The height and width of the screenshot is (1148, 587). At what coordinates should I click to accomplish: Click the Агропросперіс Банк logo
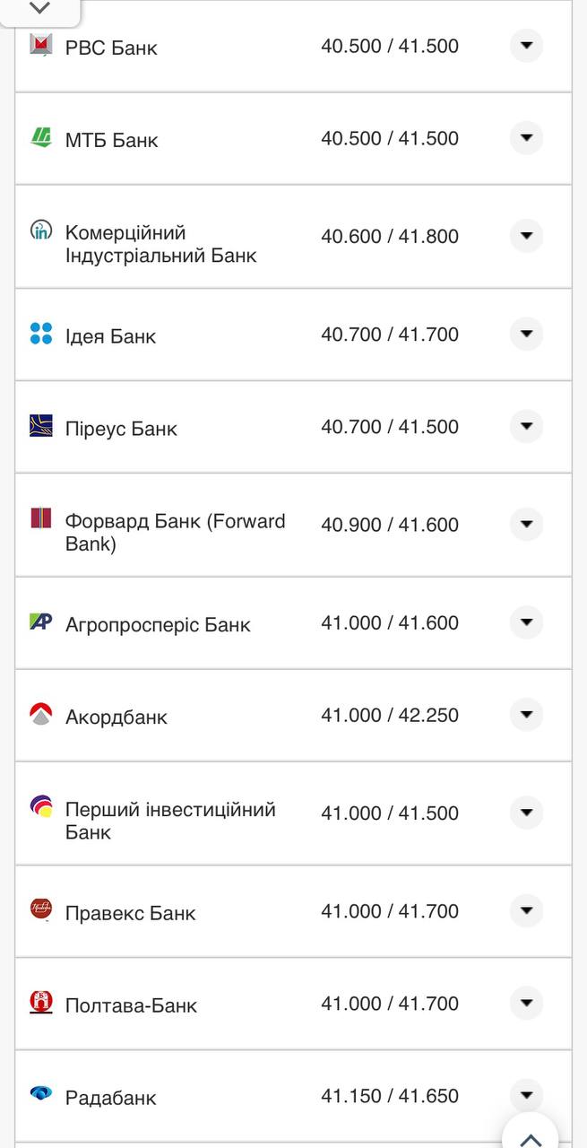click(41, 622)
